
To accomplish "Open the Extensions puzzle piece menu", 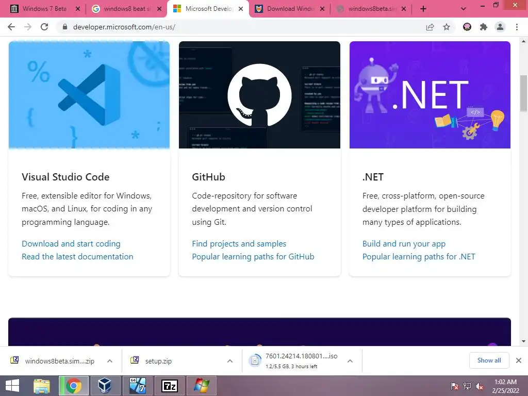I will pyautogui.click(x=484, y=27).
